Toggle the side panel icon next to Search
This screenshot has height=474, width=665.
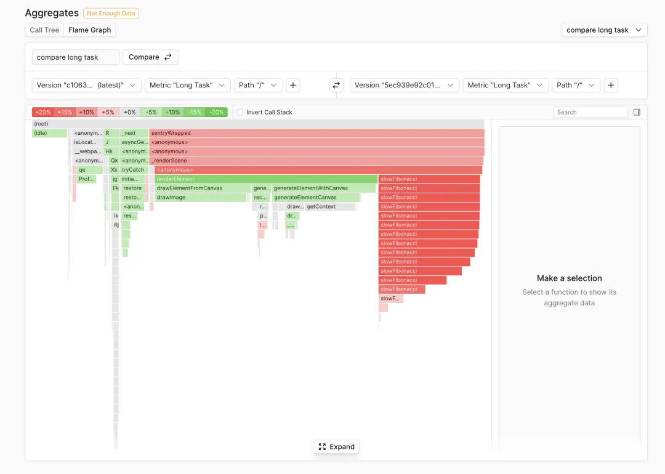pos(637,112)
